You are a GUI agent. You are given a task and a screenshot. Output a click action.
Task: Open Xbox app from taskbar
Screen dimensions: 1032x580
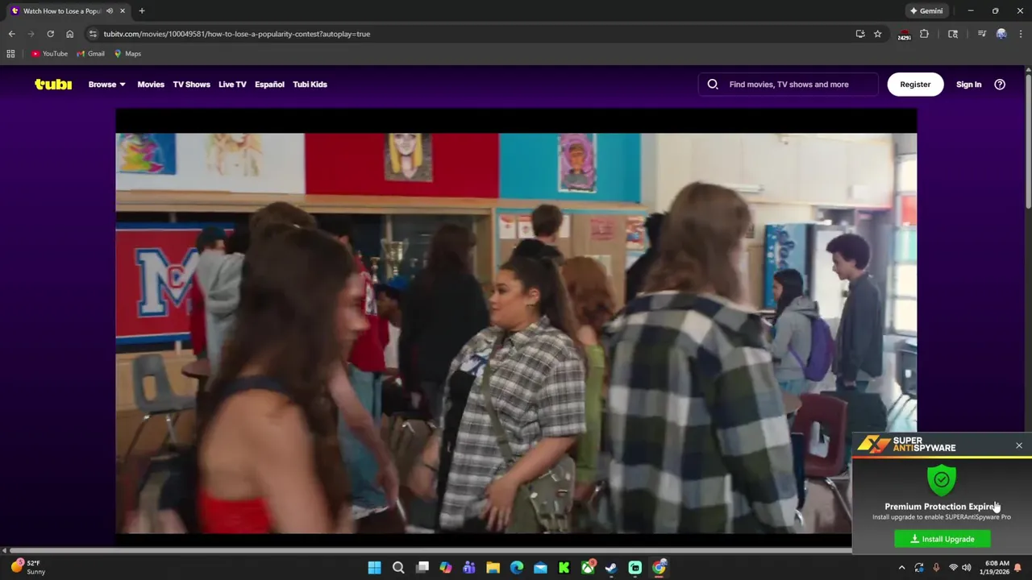tap(588, 567)
